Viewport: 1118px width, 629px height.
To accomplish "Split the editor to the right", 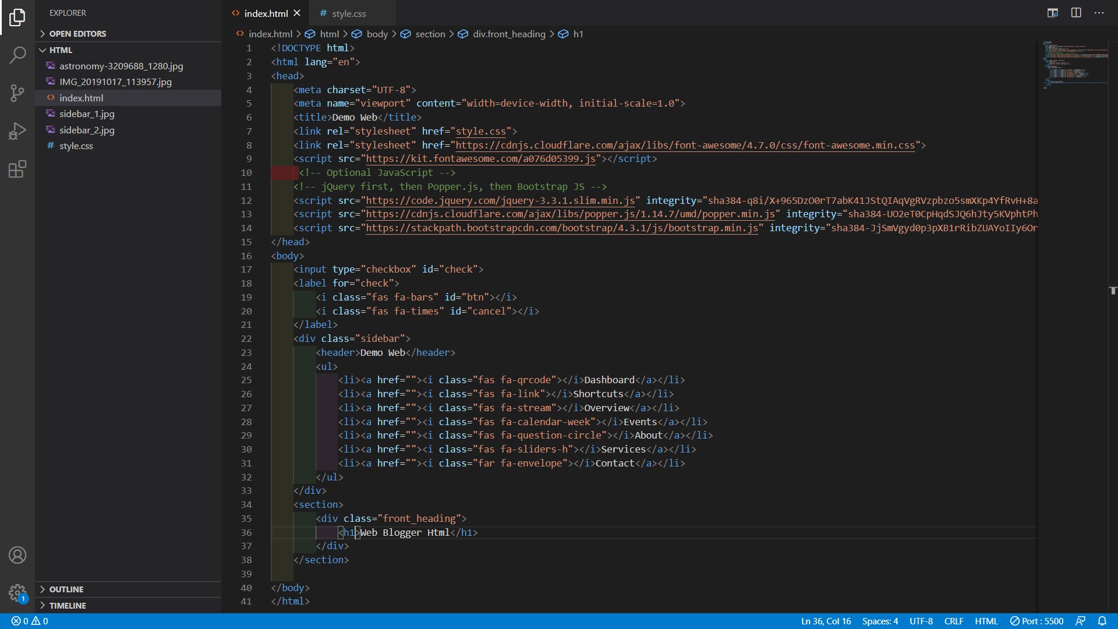I will tap(1076, 13).
